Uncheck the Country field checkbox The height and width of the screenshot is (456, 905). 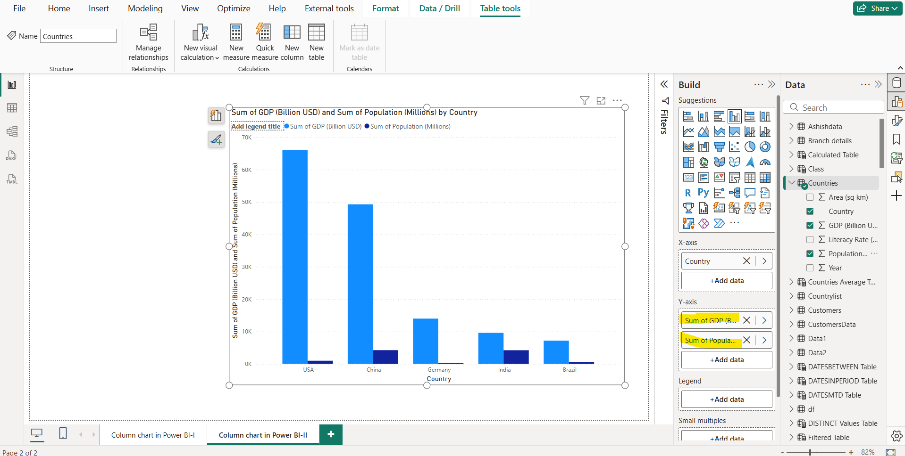810,211
